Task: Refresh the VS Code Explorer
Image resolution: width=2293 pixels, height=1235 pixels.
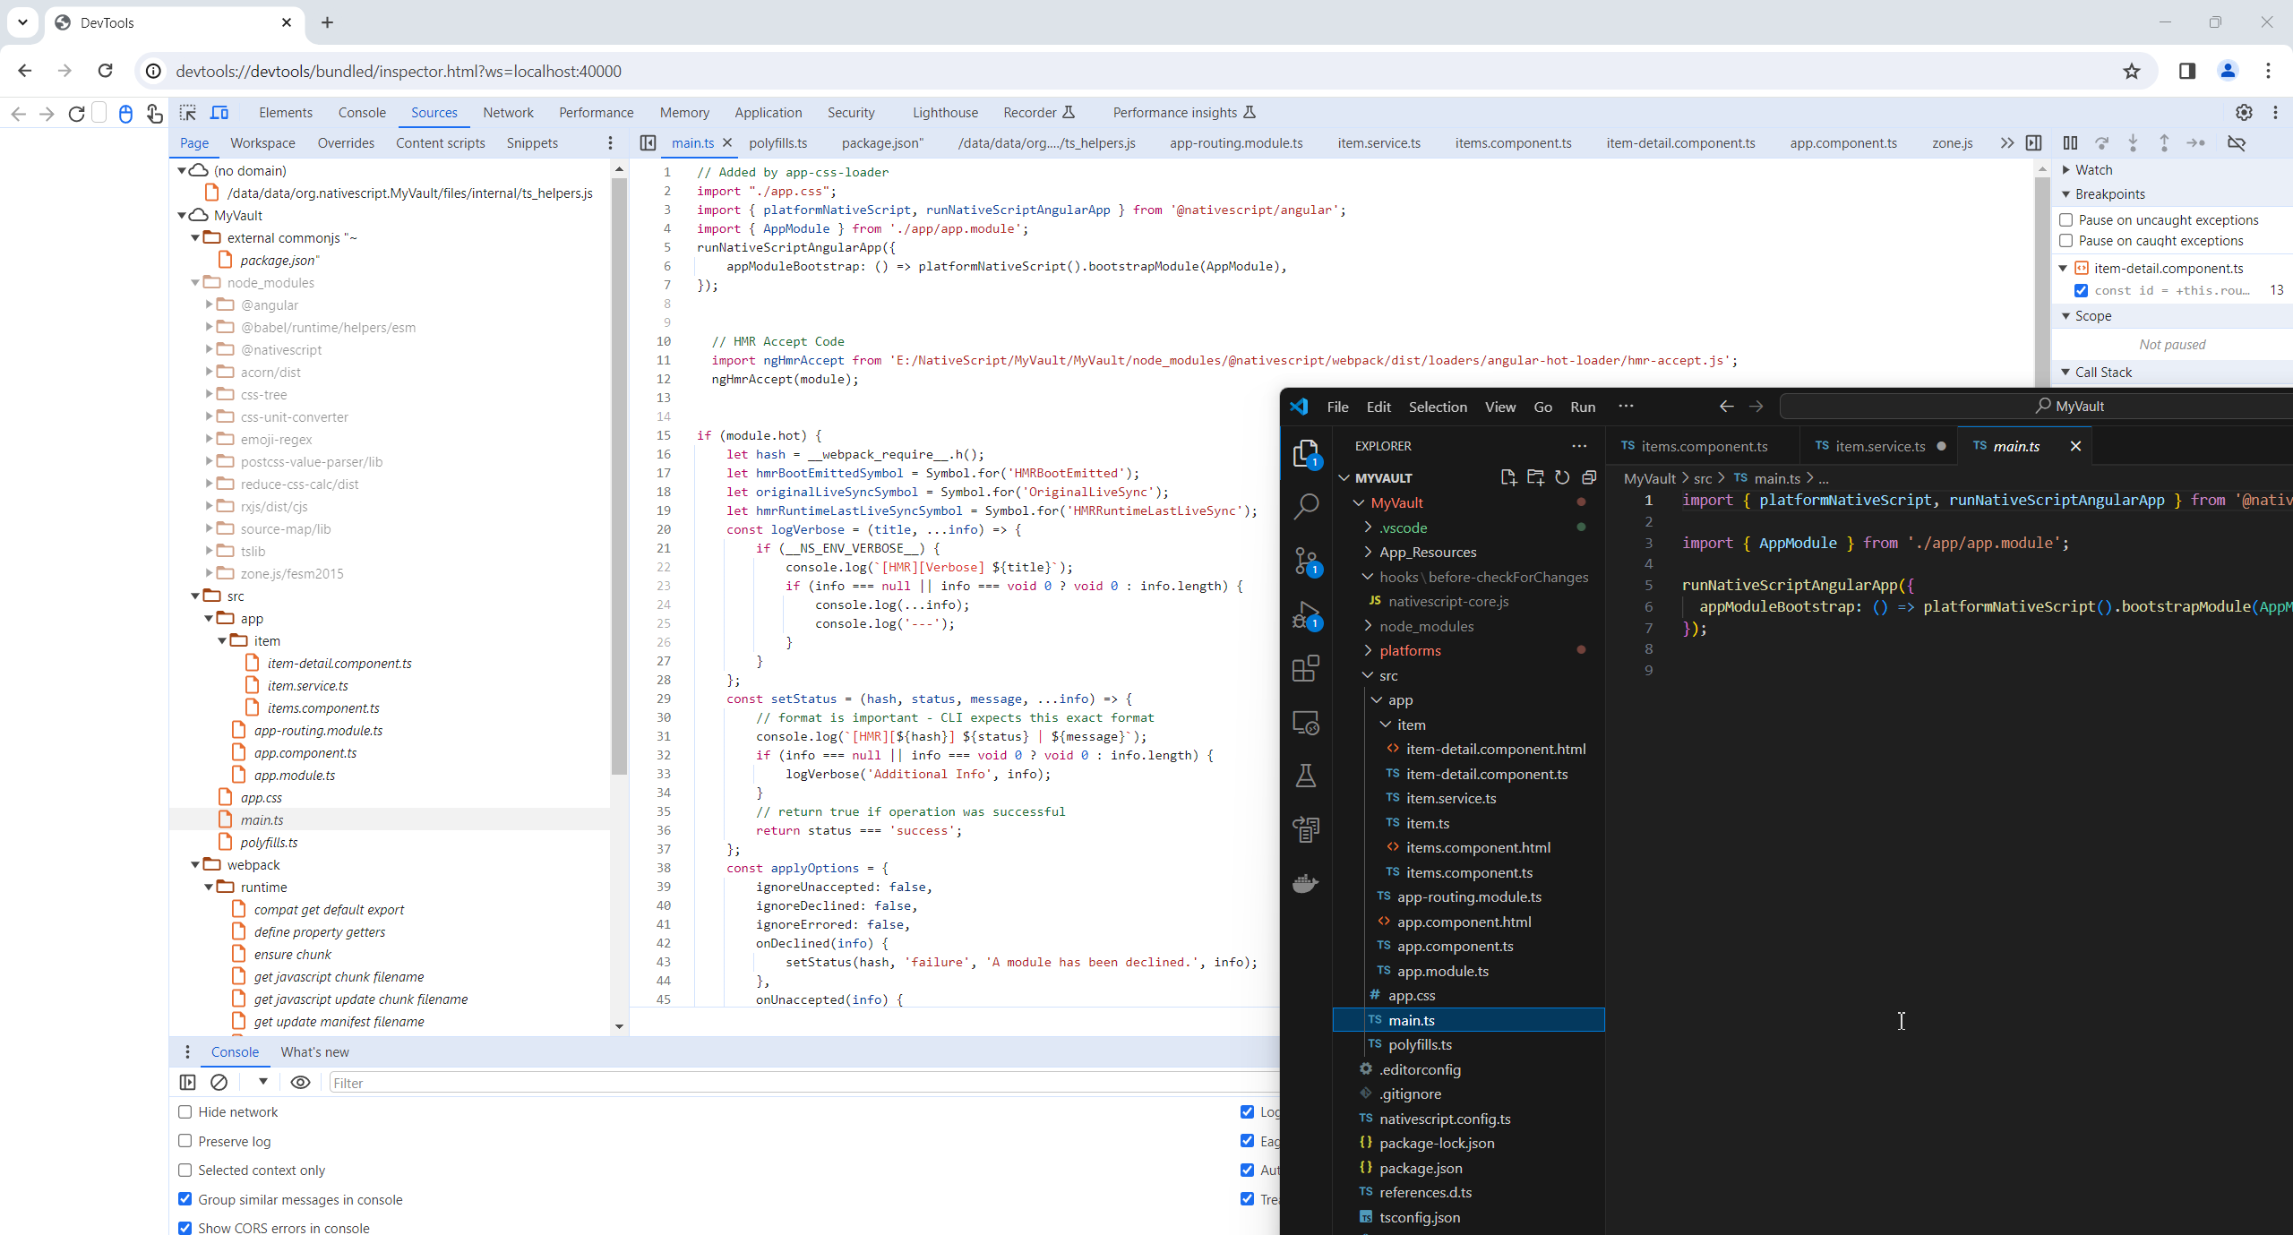Action: pyautogui.click(x=1562, y=477)
